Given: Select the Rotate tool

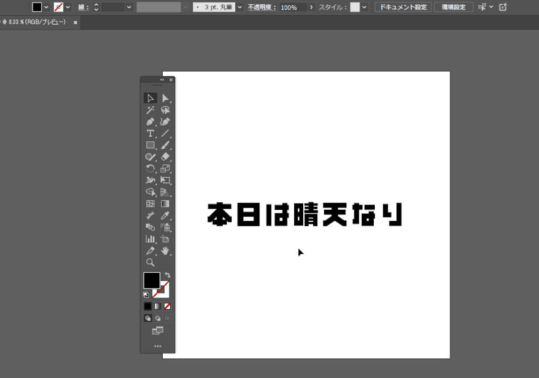Looking at the screenshot, I should click(x=150, y=169).
